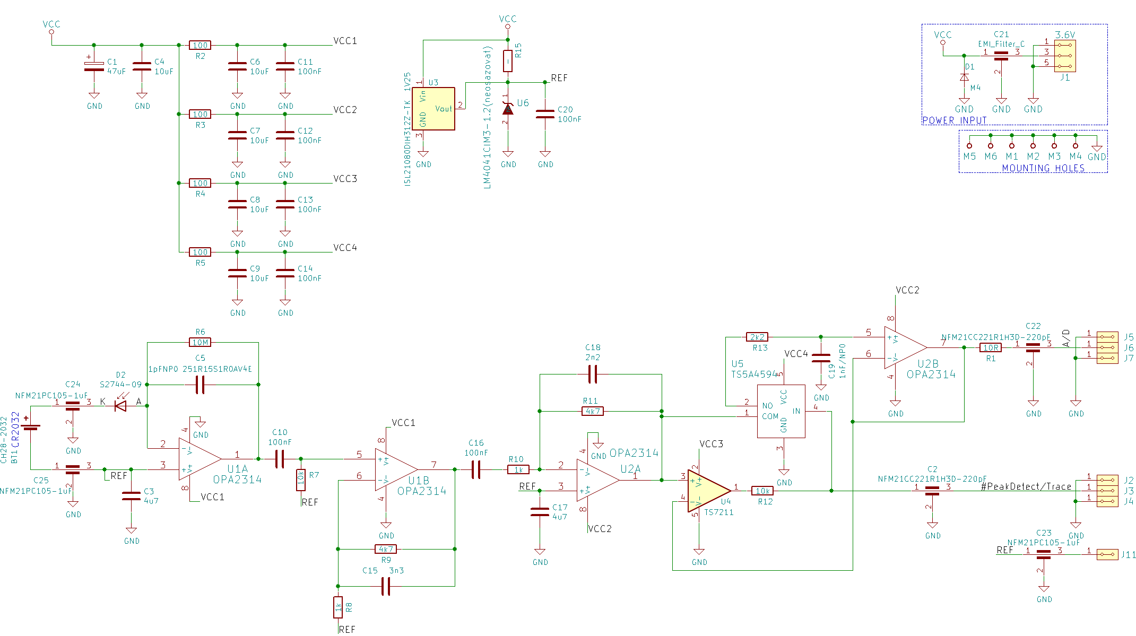Click the MOUNTING HOLES label text
This screenshot has width=1136, height=636.
[1043, 168]
